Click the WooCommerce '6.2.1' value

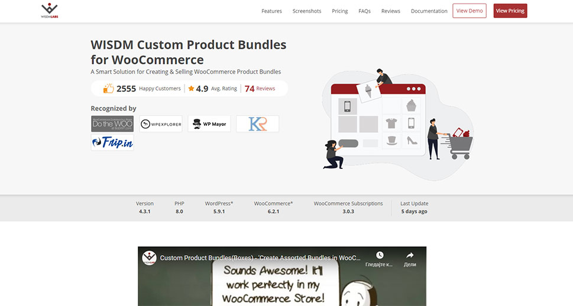(273, 211)
